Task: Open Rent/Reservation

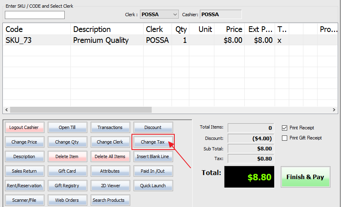Action: click(x=24, y=186)
